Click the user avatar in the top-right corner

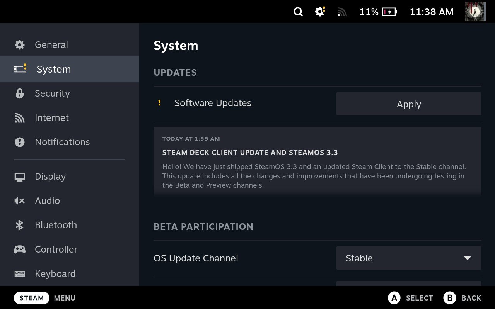coord(475,12)
